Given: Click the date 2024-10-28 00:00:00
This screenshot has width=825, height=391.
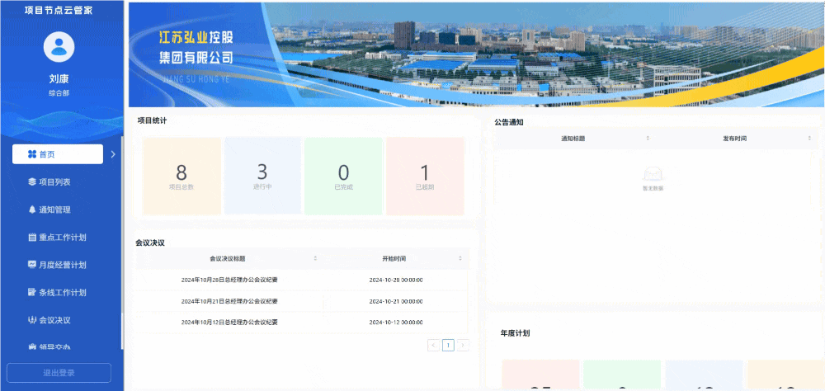Looking at the screenshot, I should [x=396, y=280].
